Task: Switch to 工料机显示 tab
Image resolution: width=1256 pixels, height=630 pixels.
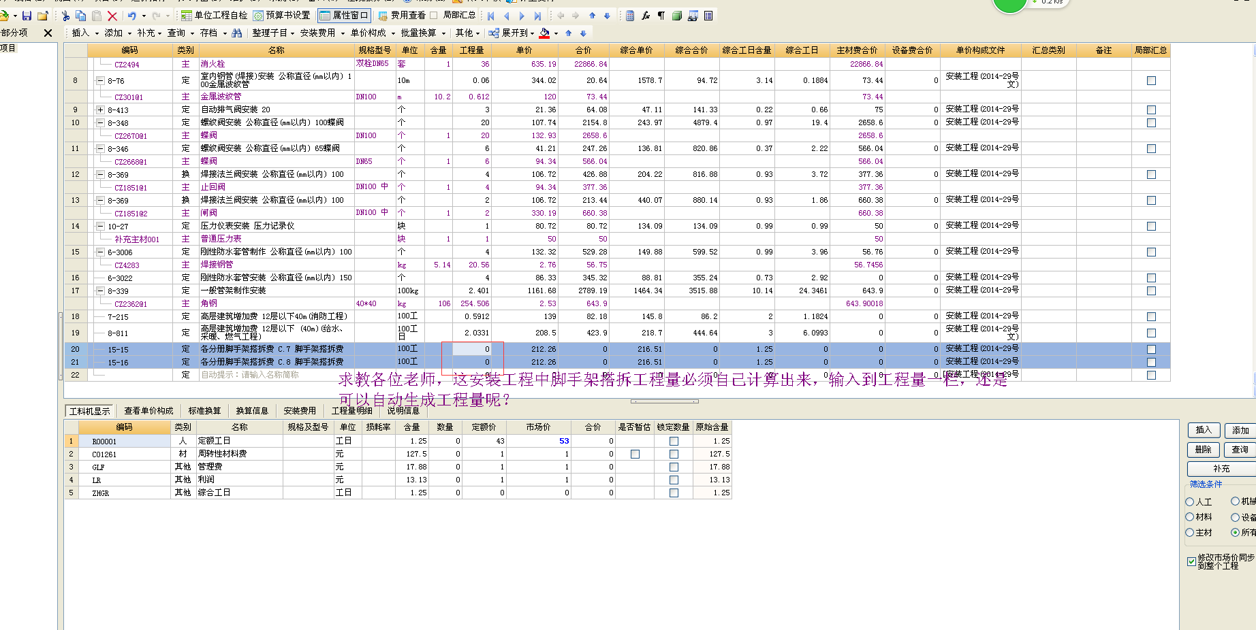Action: coord(90,411)
